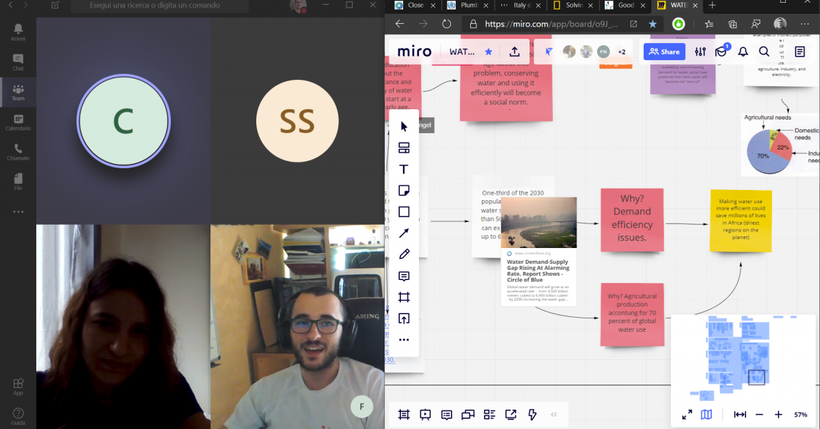Export the board with upload icon
Image resolution: width=820 pixels, height=429 pixels.
pyautogui.click(x=515, y=52)
